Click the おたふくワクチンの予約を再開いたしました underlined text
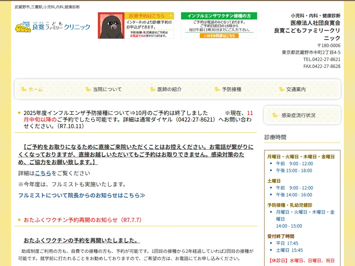 tap(82, 240)
